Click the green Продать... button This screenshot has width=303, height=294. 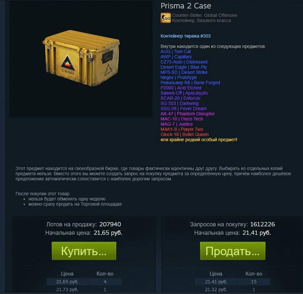(x=232, y=251)
